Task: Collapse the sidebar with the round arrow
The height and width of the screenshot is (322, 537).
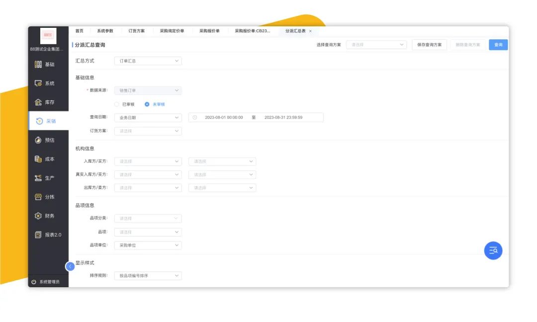Action: click(x=70, y=266)
